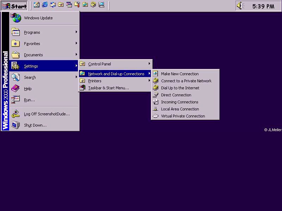The height and width of the screenshot is (211, 282).
Task: Click the Windows Update globe icon
Action: coord(16,18)
